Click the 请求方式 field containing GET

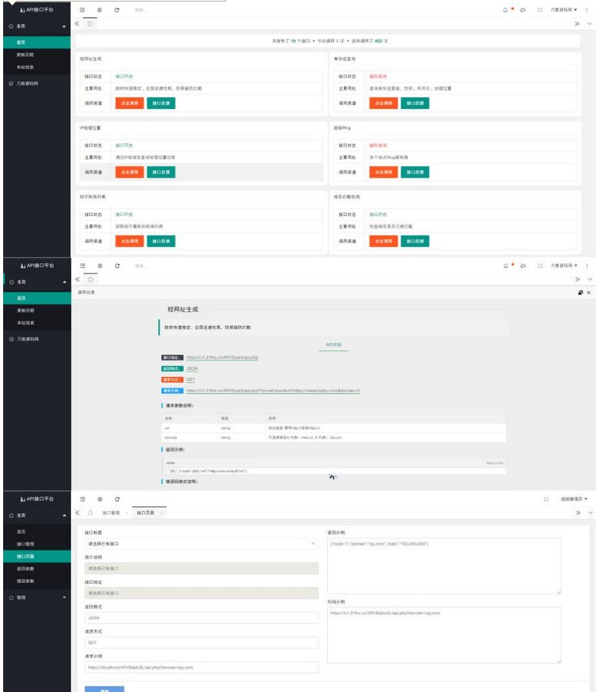[201, 643]
